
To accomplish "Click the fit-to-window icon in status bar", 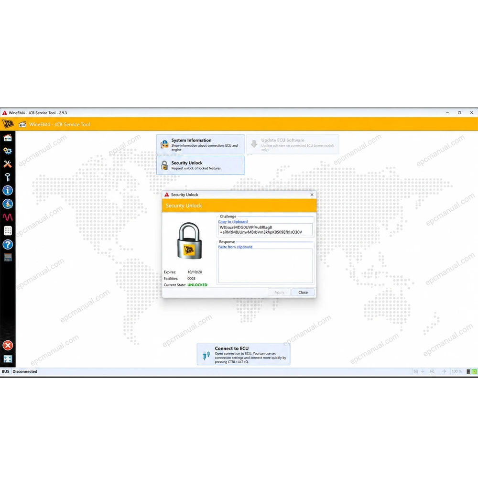I will (x=415, y=371).
